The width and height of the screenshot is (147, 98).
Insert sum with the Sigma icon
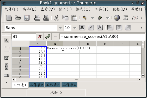[x=126, y=18]
